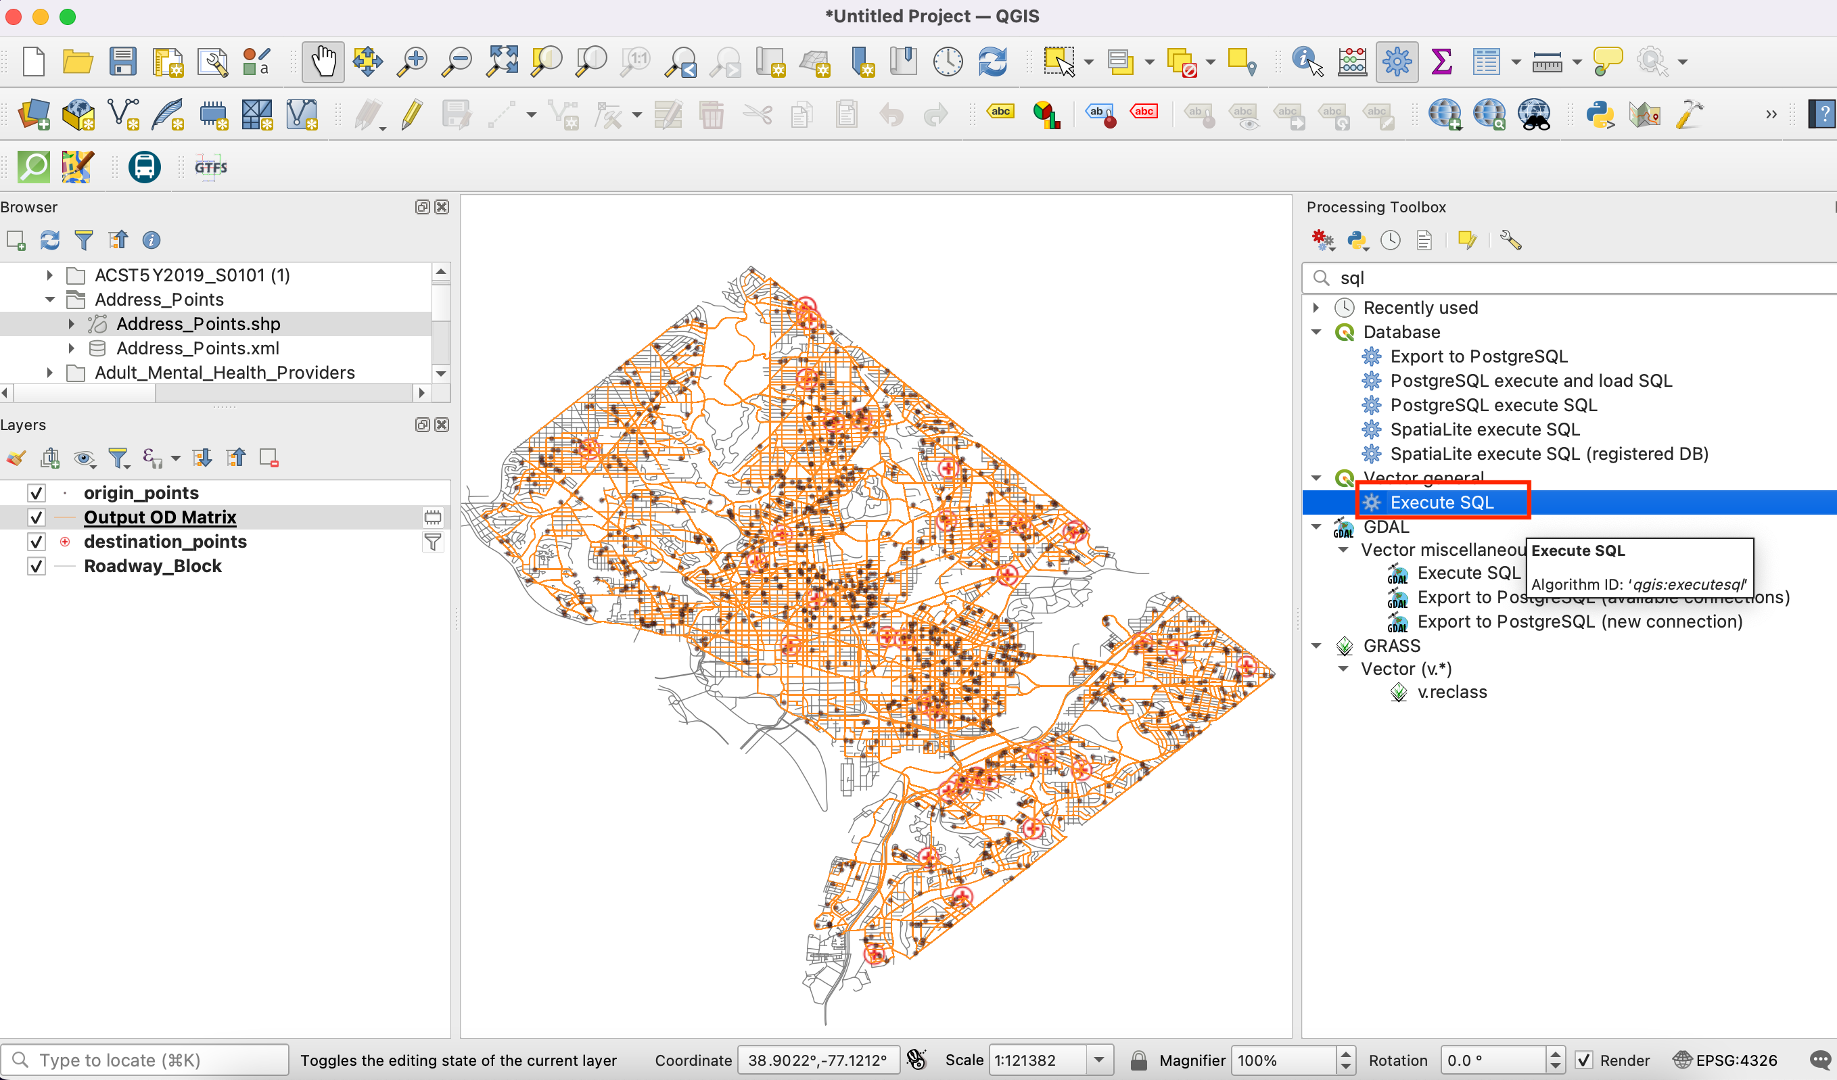Open the Scale dropdown in status bar
The height and width of the screenshot is (1080, 1837).
pyautogui.click(x=1098, y=1060)
